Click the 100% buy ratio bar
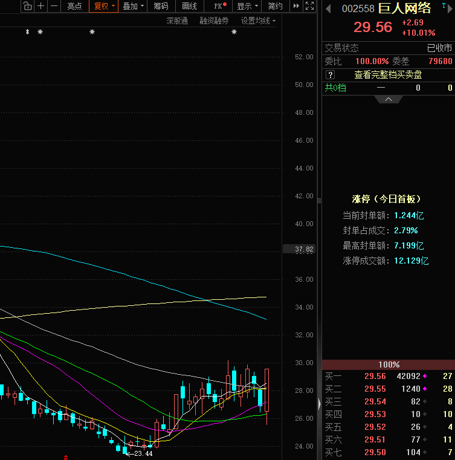Image resolution: width=455 pixels, height=460 pixels. click(x=389, y=364)
